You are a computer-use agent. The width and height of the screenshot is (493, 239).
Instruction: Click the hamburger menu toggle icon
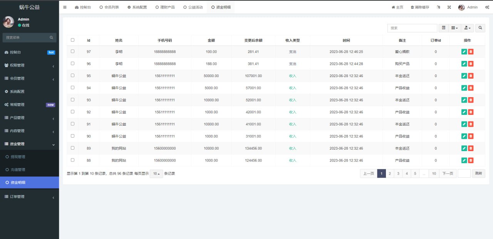pyautogui.click(x=65, y=7)
